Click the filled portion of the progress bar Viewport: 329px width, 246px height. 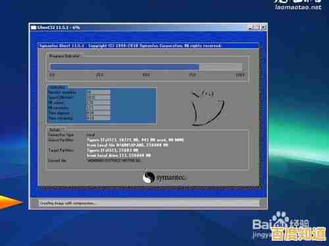[124, 66]
